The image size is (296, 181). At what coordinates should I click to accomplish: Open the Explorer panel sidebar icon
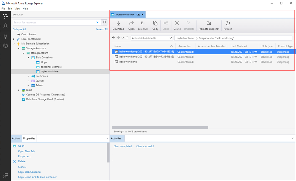pos(5,16)
